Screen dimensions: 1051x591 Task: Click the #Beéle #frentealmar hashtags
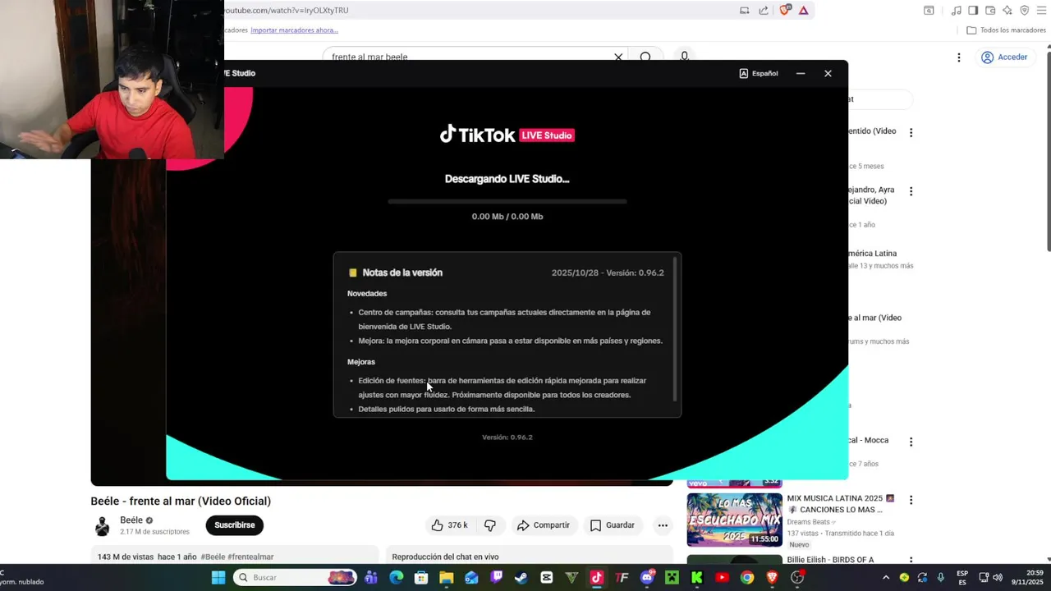[x=237, y=557]
